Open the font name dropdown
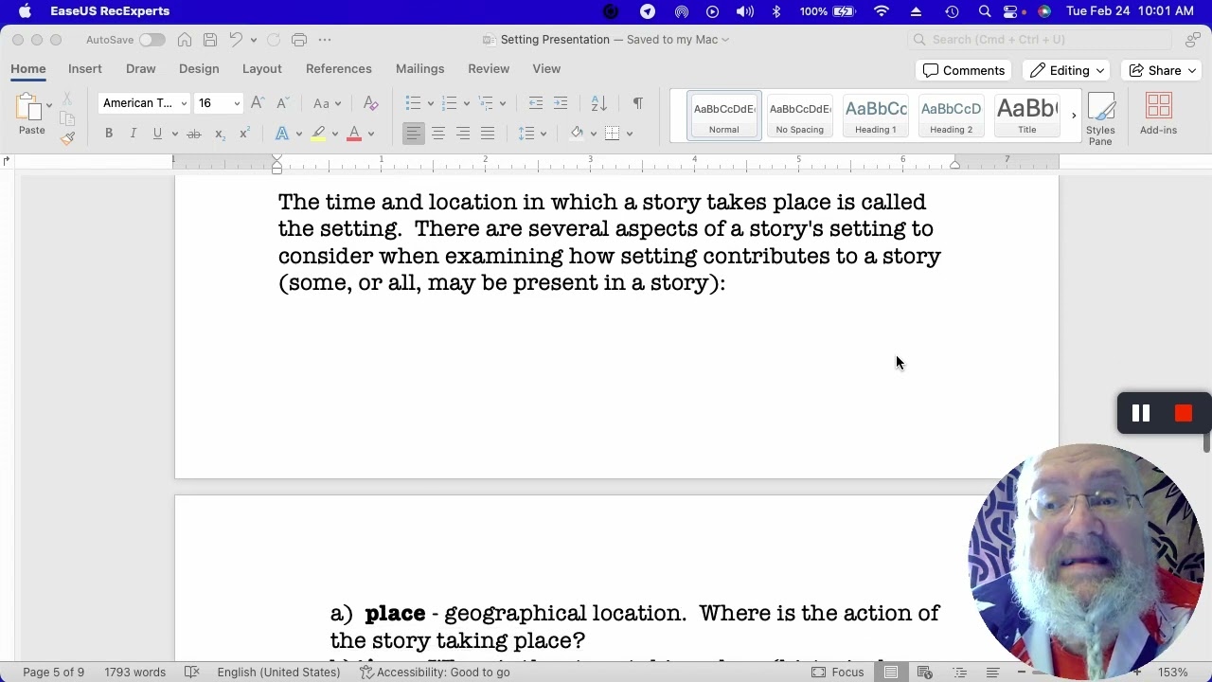 click(184, 103)
